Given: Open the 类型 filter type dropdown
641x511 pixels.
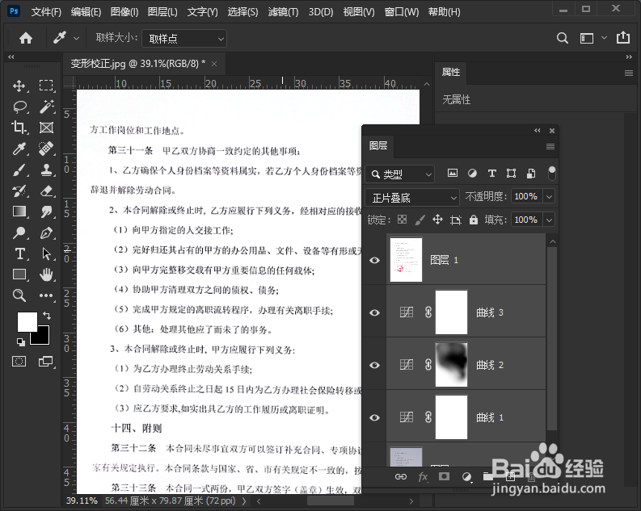Looking at the screenshot, I should [400, 174].
